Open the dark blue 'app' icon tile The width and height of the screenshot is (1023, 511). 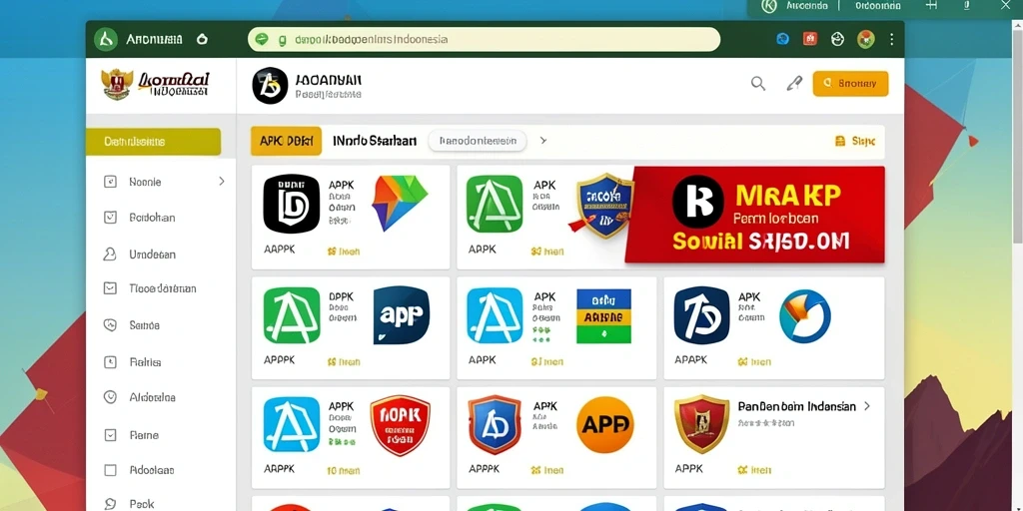pos(402,315)
